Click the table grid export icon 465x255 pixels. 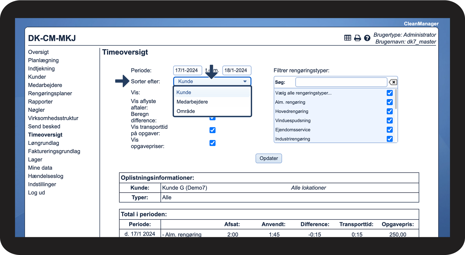(x=347, y=38)
